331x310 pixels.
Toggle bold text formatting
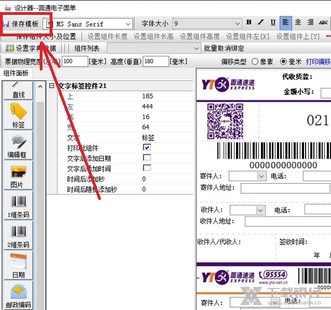pos(249,23)
